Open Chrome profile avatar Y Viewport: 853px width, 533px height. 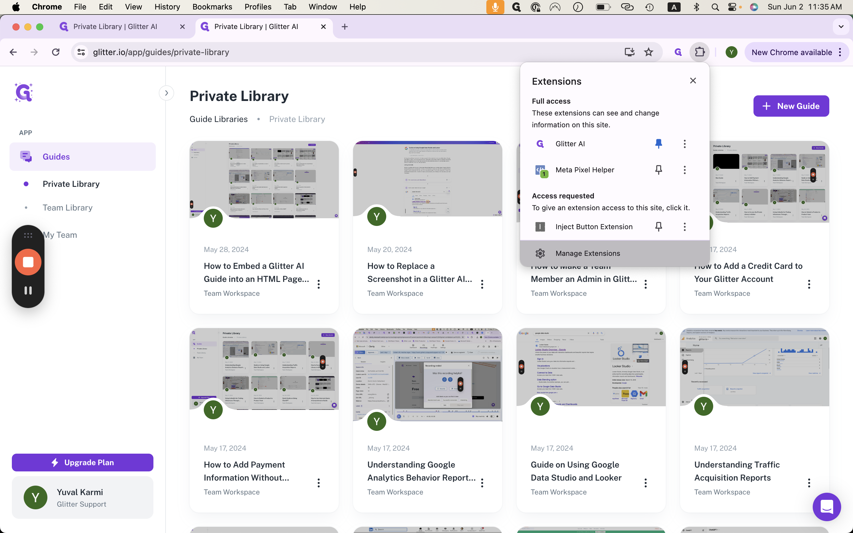[731, 52]
